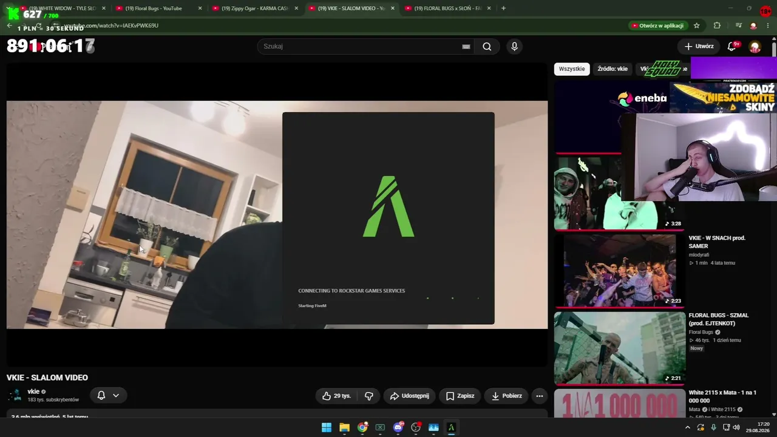Open the 'vkie' channel name link
This screenshot has width=777, height=437.
33,391
